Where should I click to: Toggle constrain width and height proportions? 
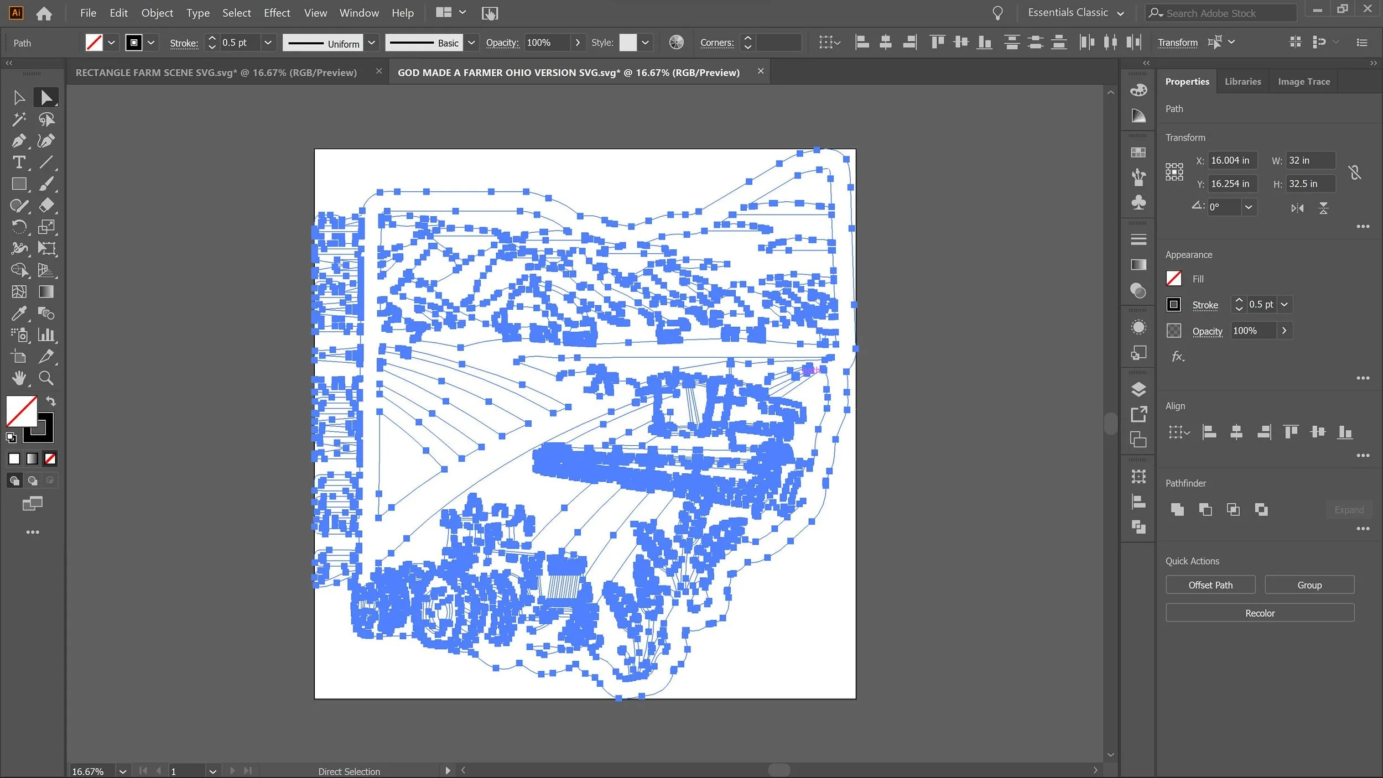1354,173
